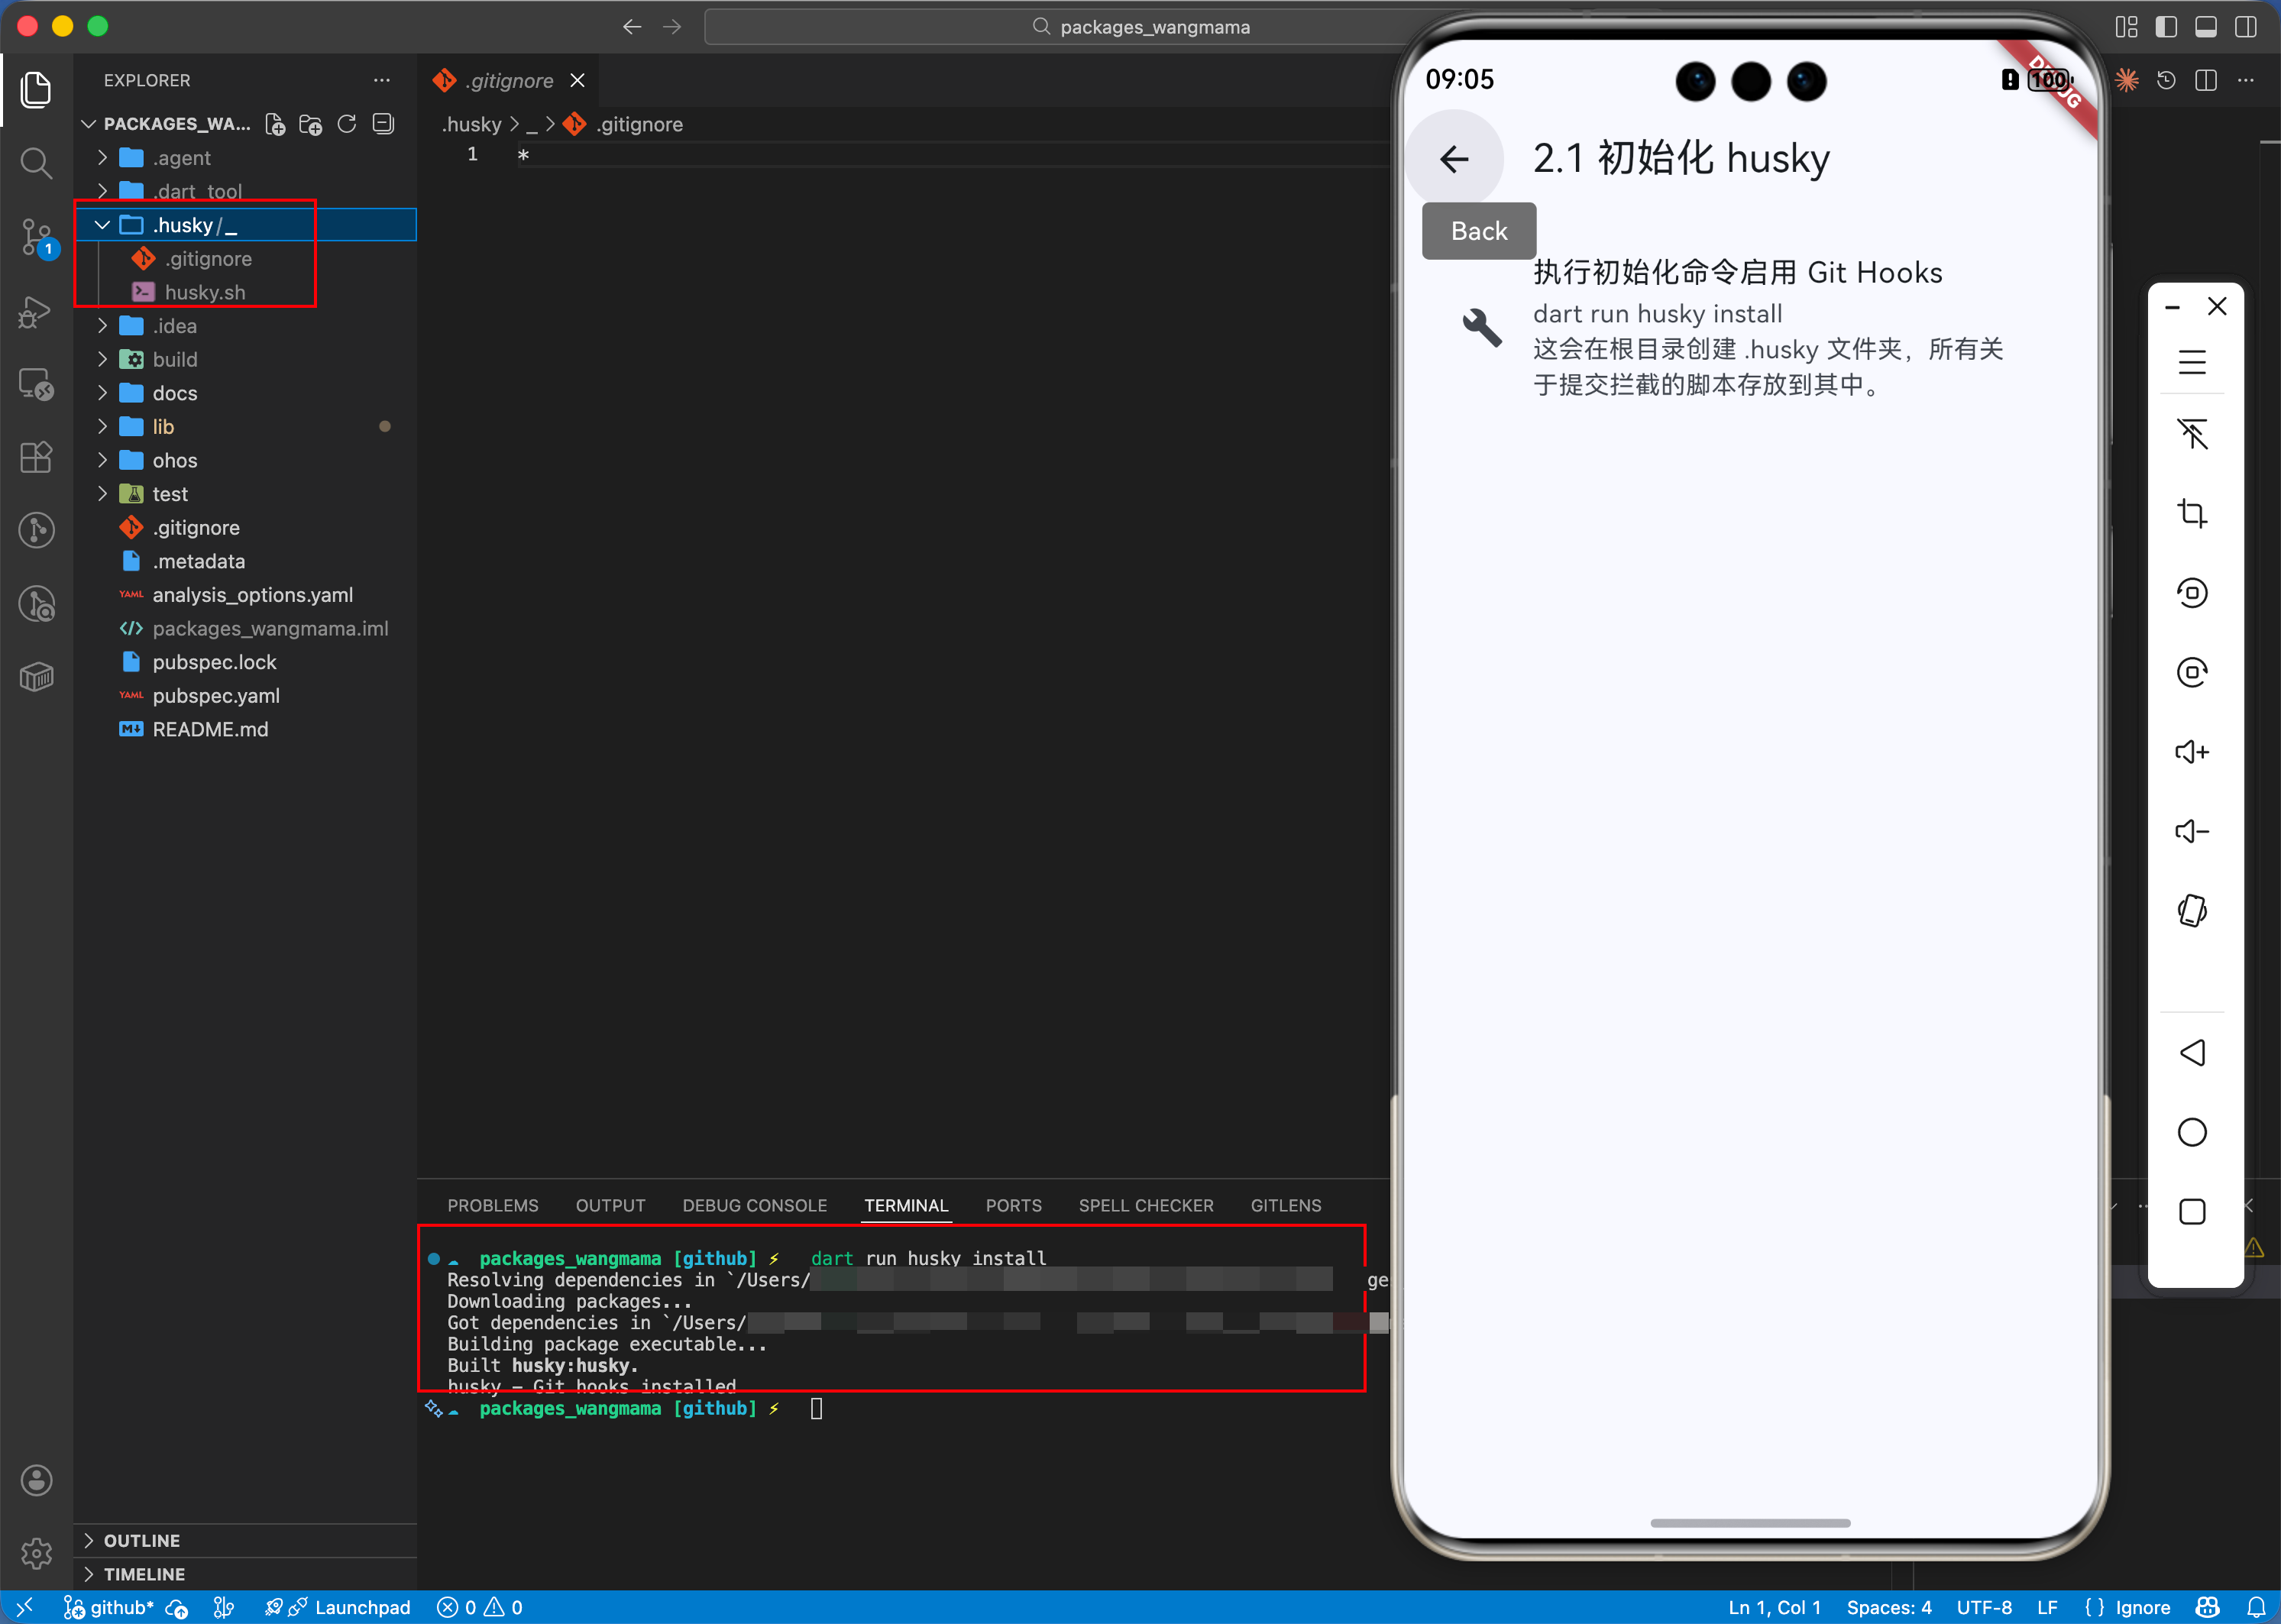Open the Extensions view
This screenshot has height=1624, width=2281.
(36, 457)
